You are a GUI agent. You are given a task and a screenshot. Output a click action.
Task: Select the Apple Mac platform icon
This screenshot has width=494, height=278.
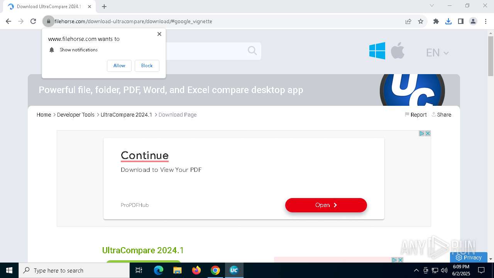tap(398, 51)
